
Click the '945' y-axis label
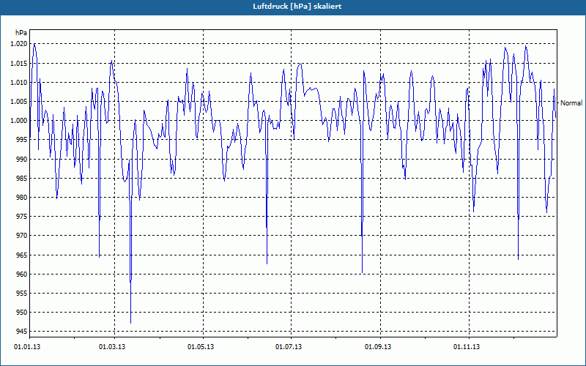click(x=22, y=332)
